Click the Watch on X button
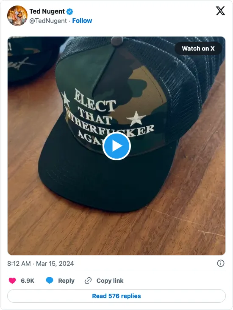 [x=198, y=48]
